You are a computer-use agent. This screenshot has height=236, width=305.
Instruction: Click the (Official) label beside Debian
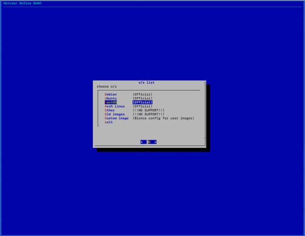click(x=142, y=94)
